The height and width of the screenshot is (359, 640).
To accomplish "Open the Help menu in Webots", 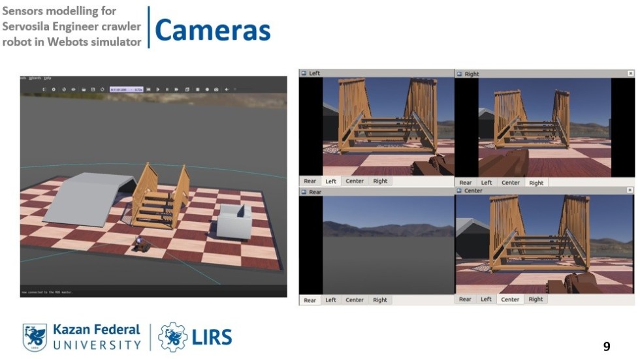I will (48, 78).
